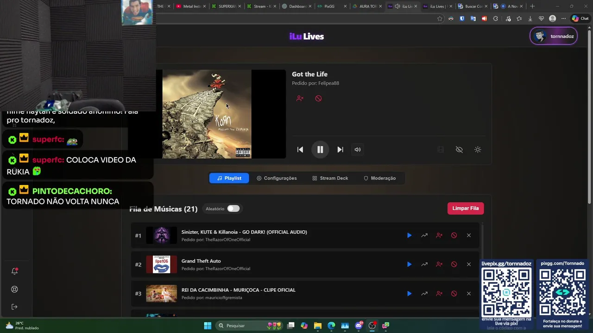Screen dimensions: 593x333
Task: Block the requester of current song Felipea88
Action: tap(300, 98)
